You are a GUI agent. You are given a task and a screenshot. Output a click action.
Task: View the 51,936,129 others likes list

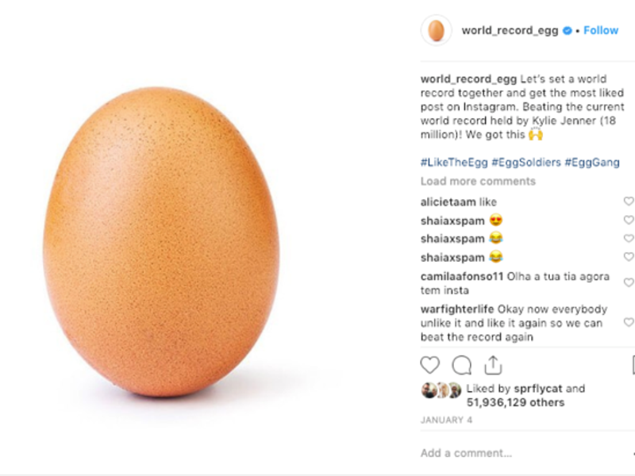[515, 402]
